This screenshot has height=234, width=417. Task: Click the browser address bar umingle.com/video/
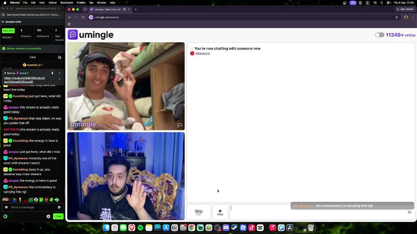107,17
